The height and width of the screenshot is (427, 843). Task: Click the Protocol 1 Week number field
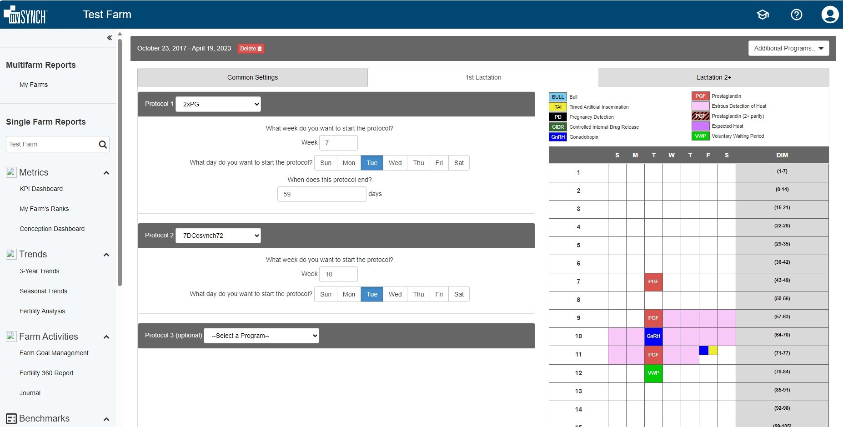(x=338, y=143)
